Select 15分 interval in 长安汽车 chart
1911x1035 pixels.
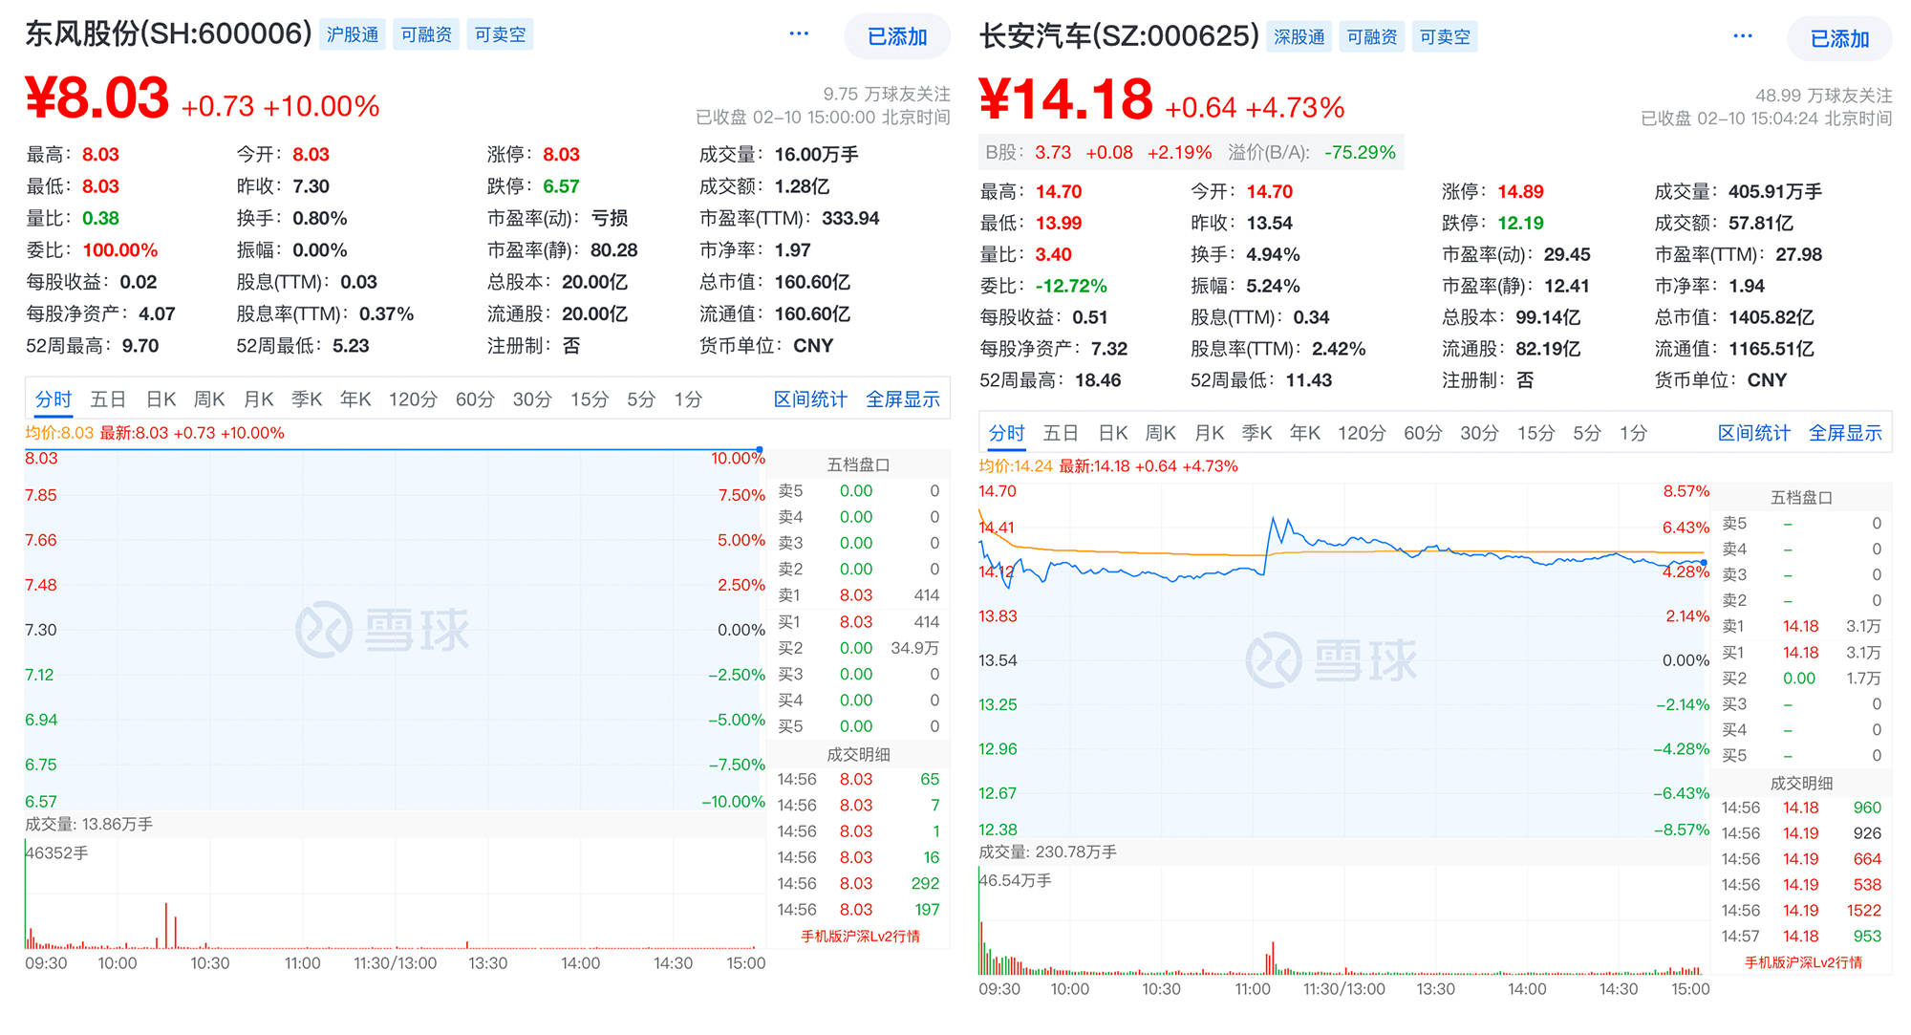(1536, 433)
